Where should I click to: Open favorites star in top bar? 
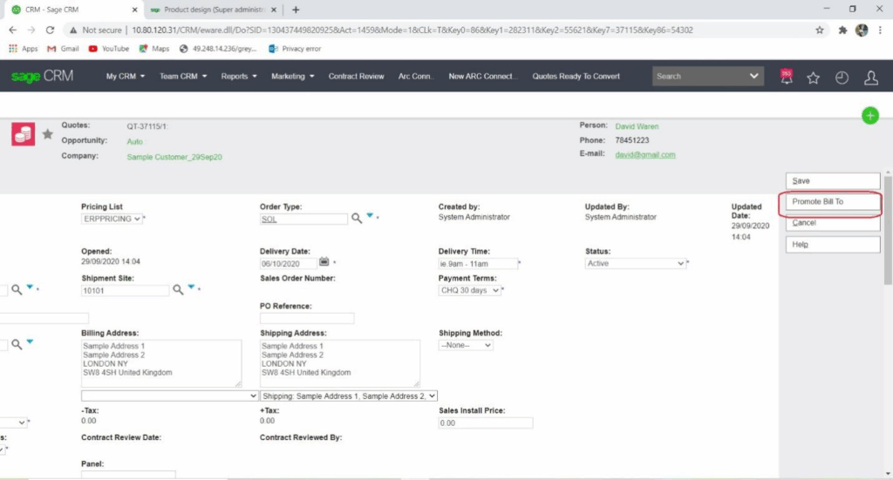click(813, 78)
